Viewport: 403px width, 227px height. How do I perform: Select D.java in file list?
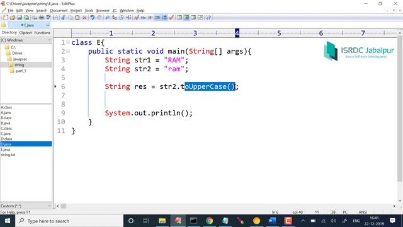(26, 144)
